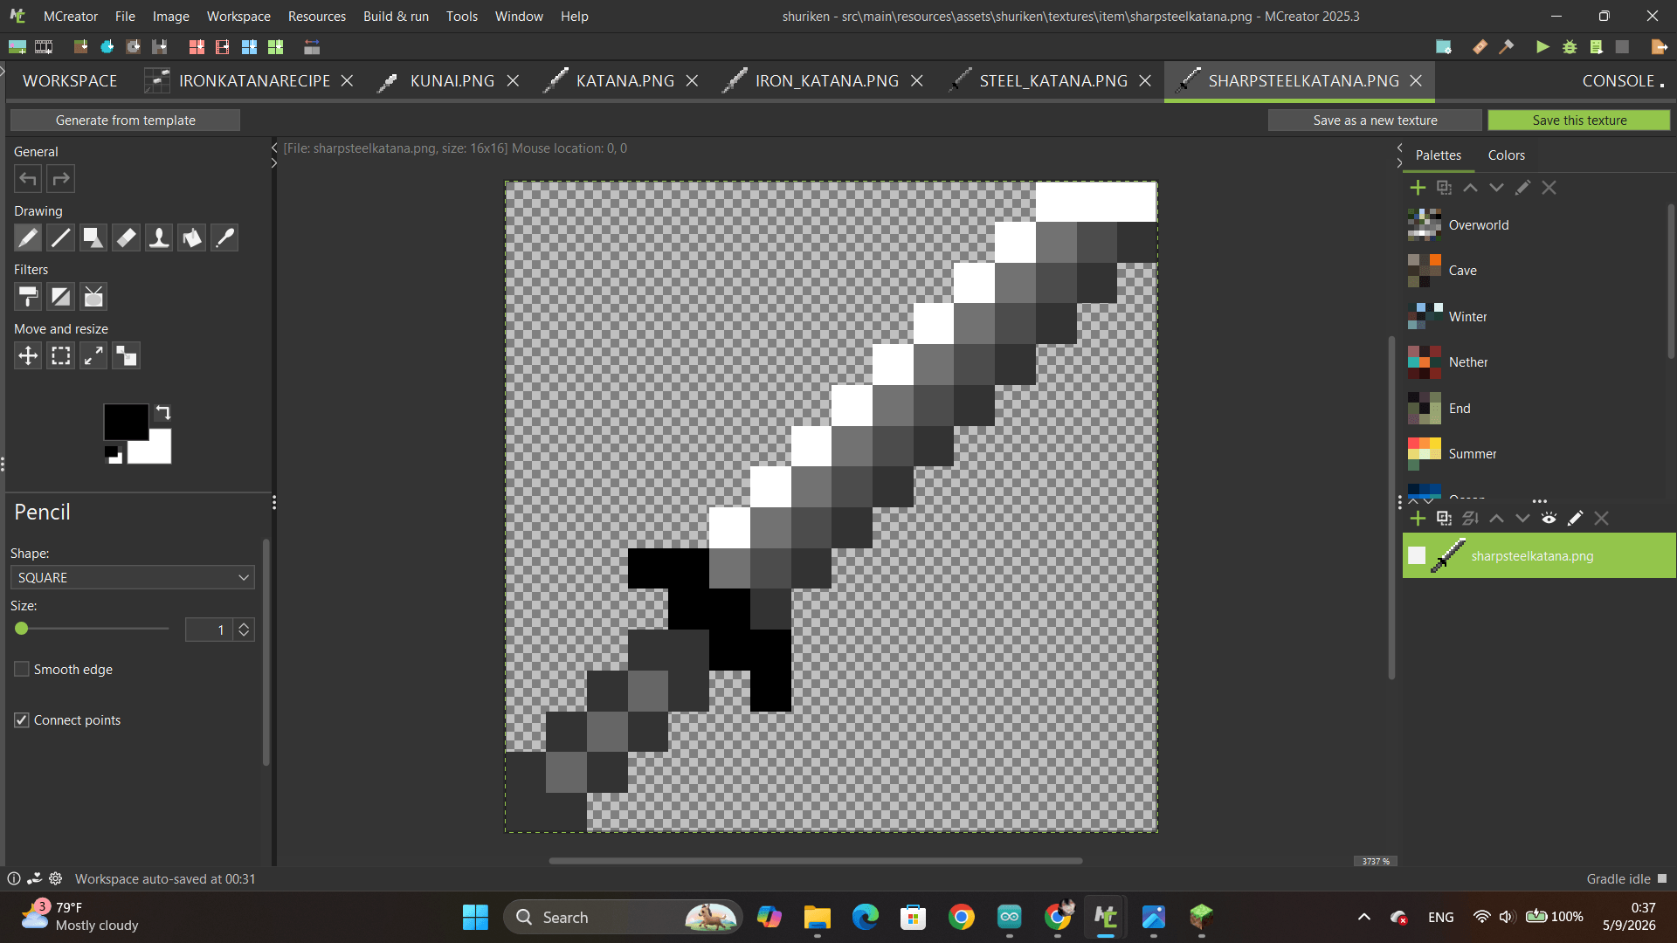Image resolution: width=1677 pixels, height=943 pixels.
Task: Click the Export workspace icon
Action: click(1659, 47)
